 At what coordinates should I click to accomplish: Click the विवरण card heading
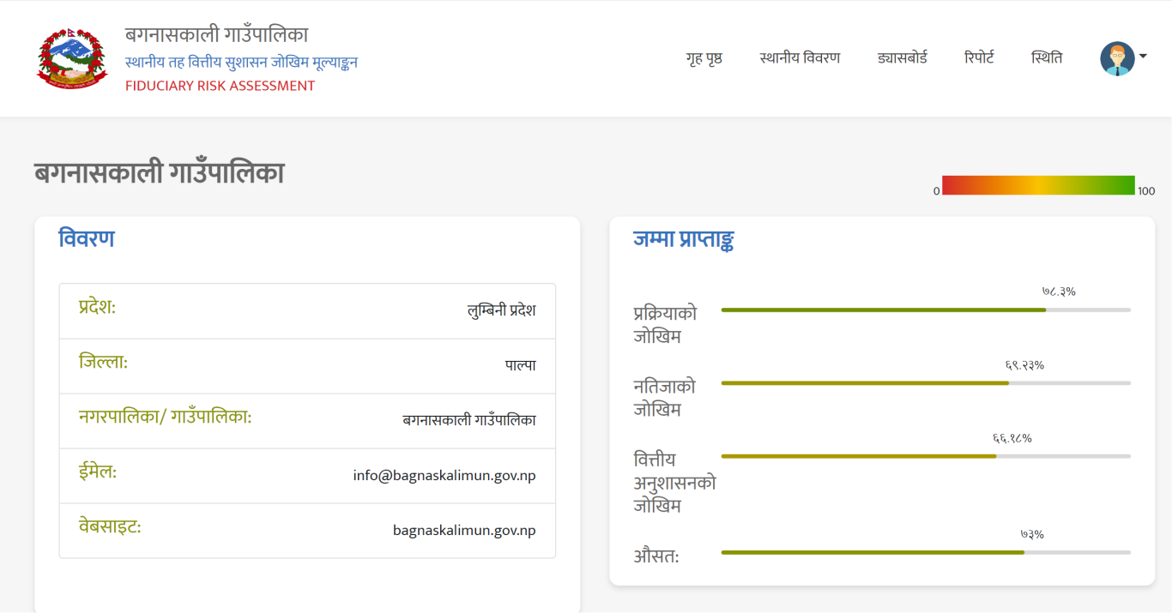(87, 239)
